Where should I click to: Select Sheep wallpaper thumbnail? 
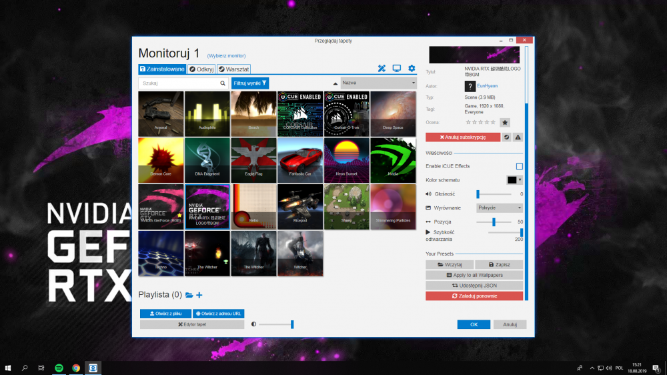click(346, 207)
